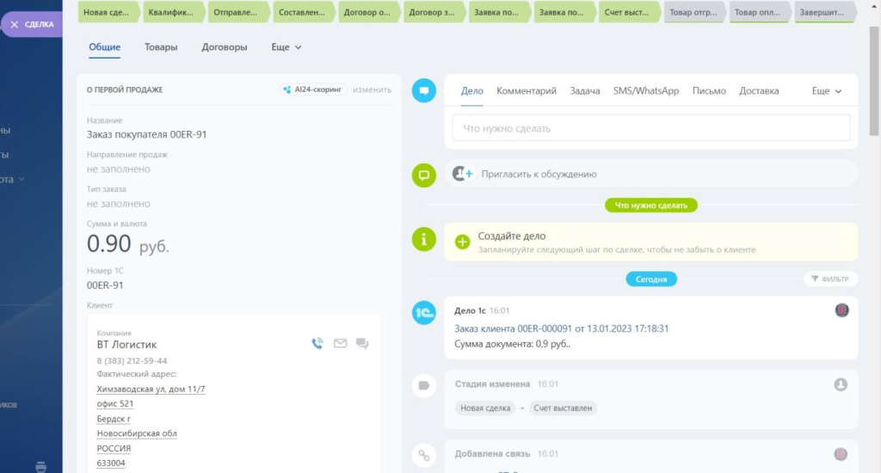Set deal stage to Новая сделка
The width and height of the screenshot is (881, 473).
[108, 12]
